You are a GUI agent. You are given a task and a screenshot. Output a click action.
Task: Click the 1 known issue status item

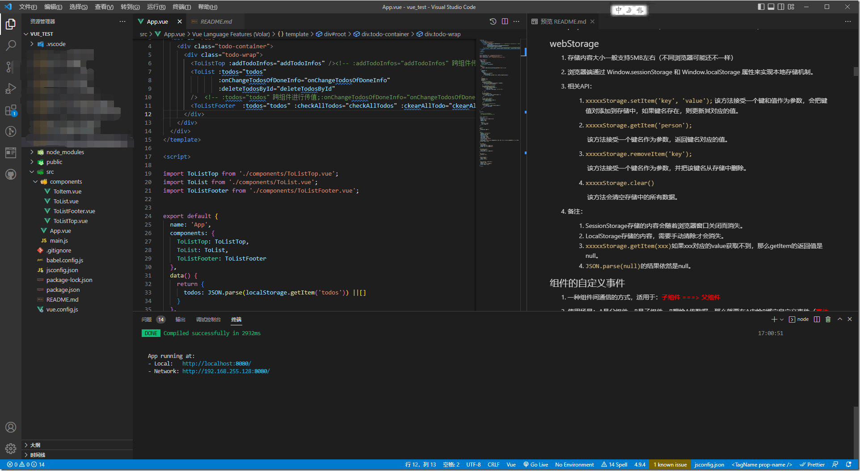point(670,465)
